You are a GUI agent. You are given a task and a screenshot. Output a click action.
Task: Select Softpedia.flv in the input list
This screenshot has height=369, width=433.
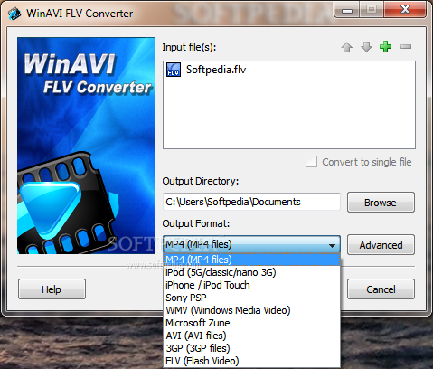click(216, 70)
